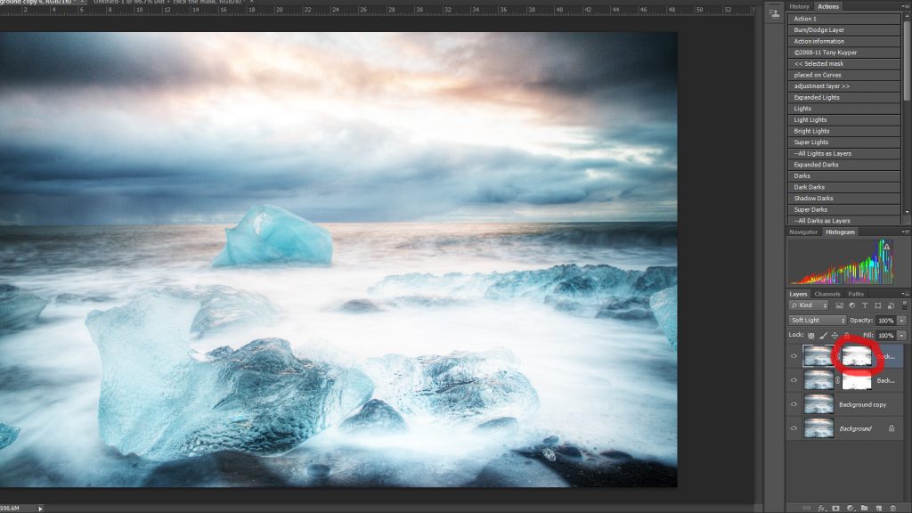
Task: Create a new layer group folder
Action: tap(867, 508)
